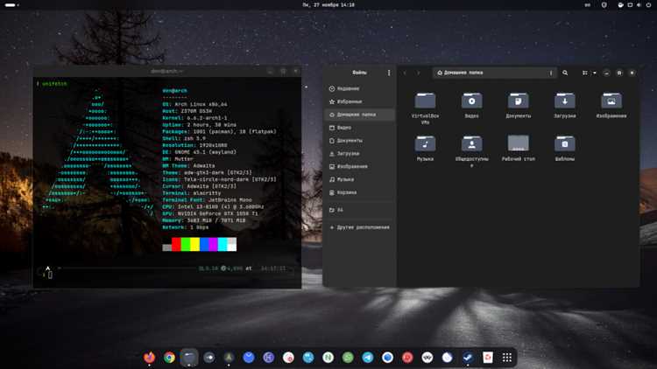Click the volume icon in the top bar

pyautogui.click(x=639, y=5)
